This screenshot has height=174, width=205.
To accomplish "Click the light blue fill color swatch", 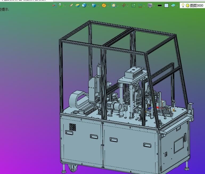I will pos(166,6).
